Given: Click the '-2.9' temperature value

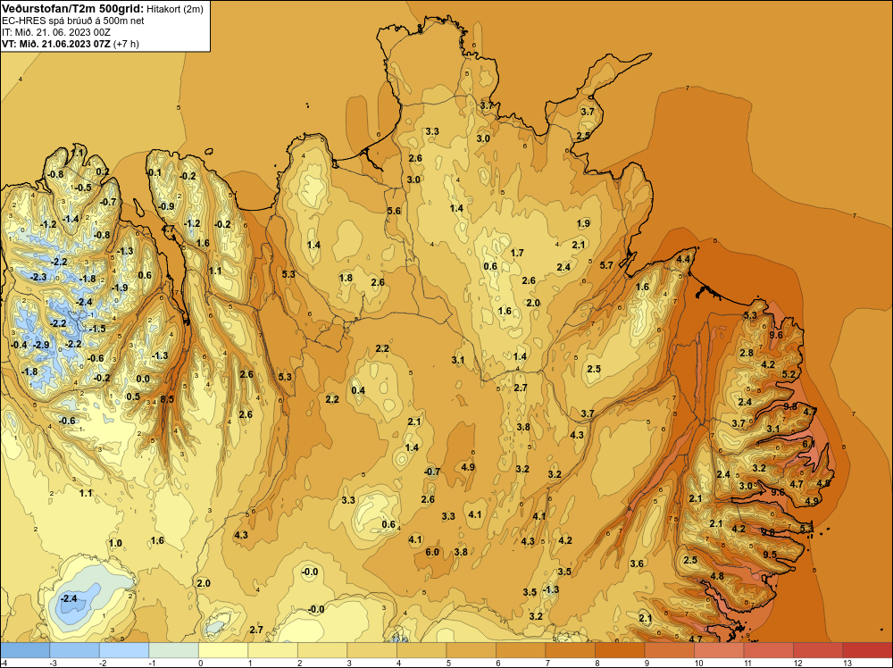Looking at the screenshot, I should click(x=41, y=345).
